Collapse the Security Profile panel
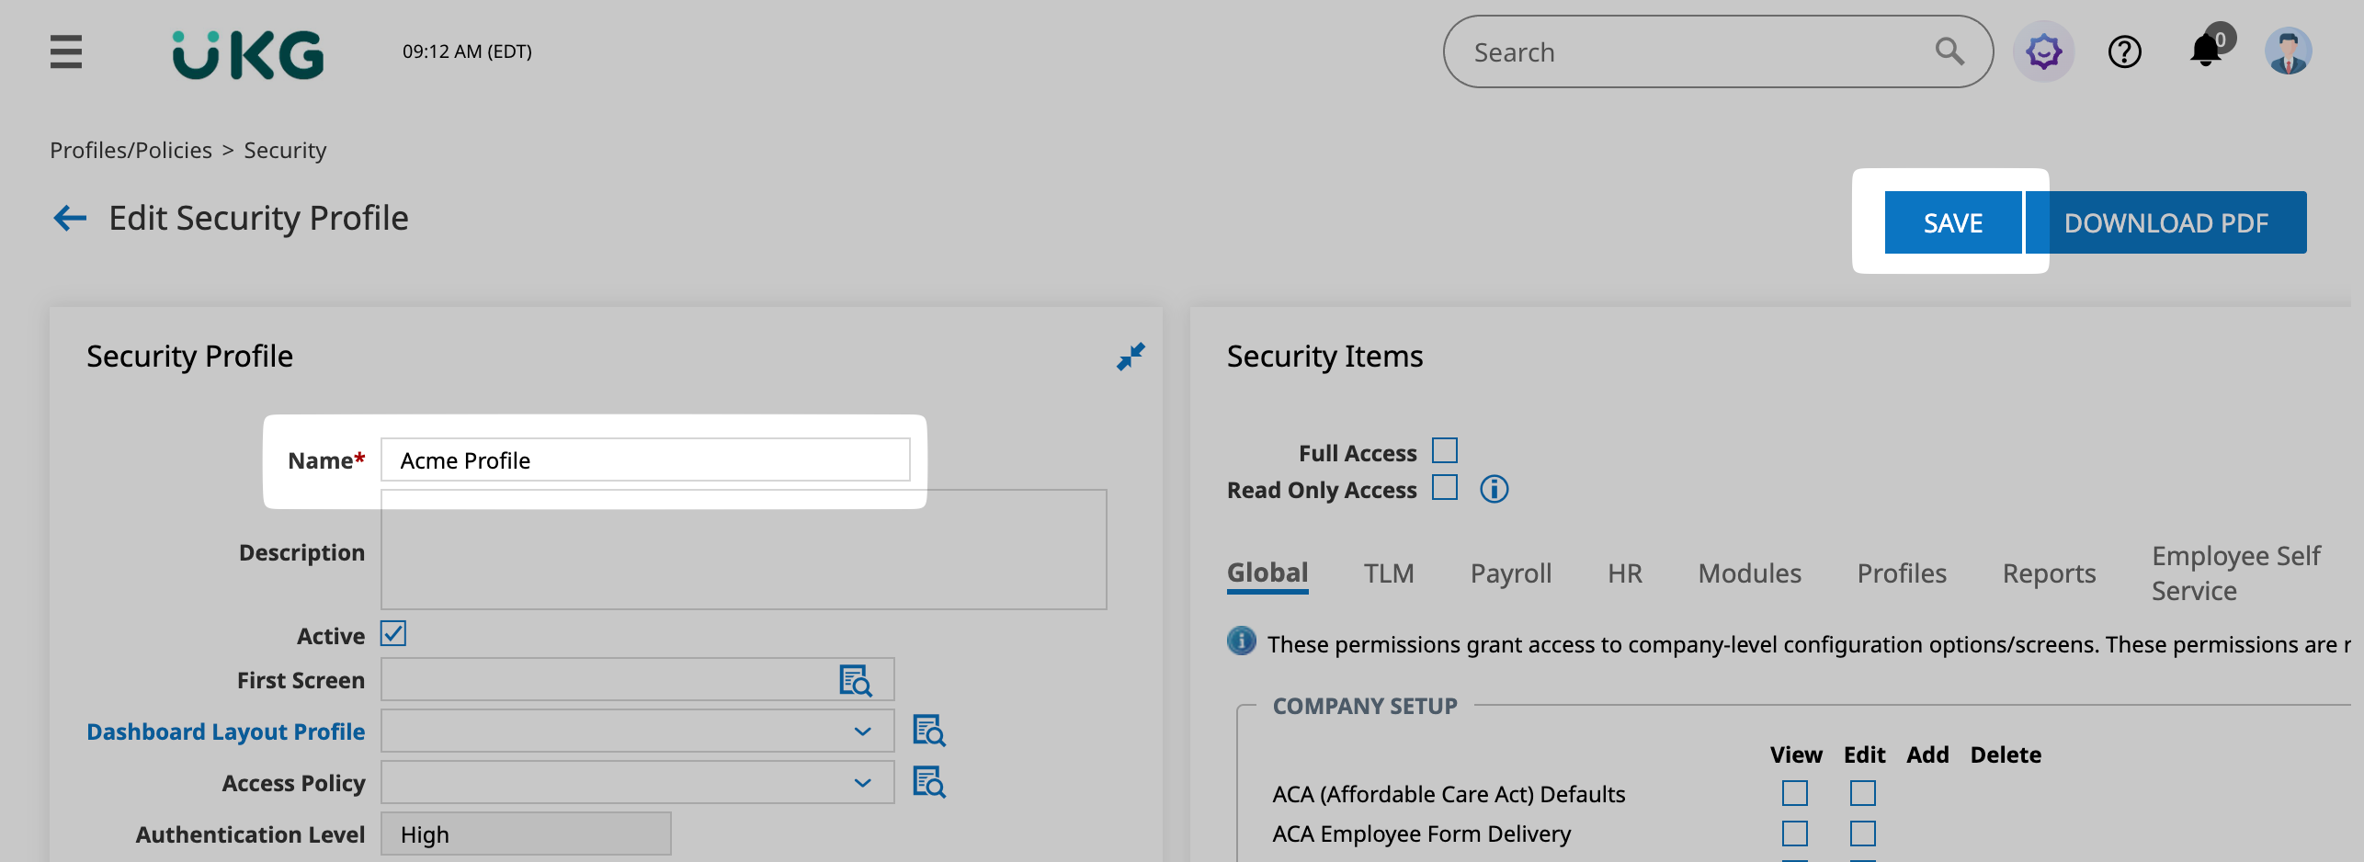The height and width of the screenshot is (862, 2364). 1131,357
